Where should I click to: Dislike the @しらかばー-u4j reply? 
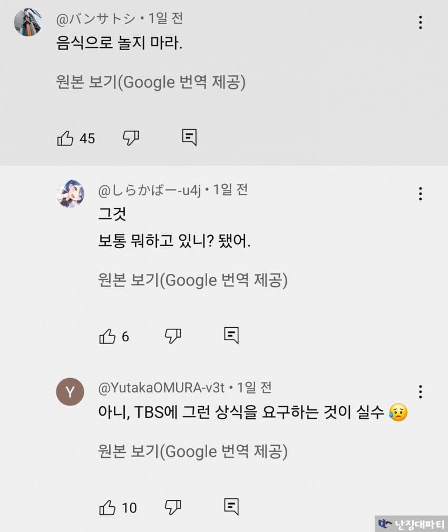(x=173, y=336)
